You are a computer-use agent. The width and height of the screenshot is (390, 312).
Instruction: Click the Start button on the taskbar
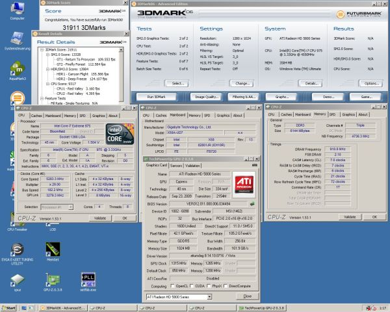pos(8,308)
